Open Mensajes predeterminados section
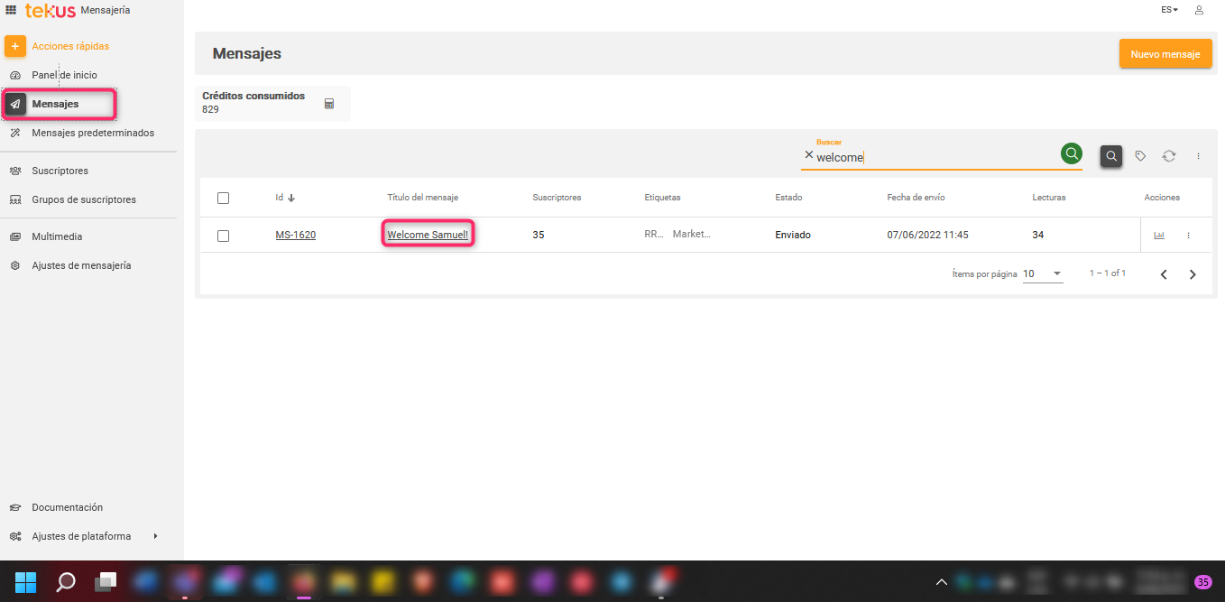The height and width of the screenshot is (602, 1225). 92,133
